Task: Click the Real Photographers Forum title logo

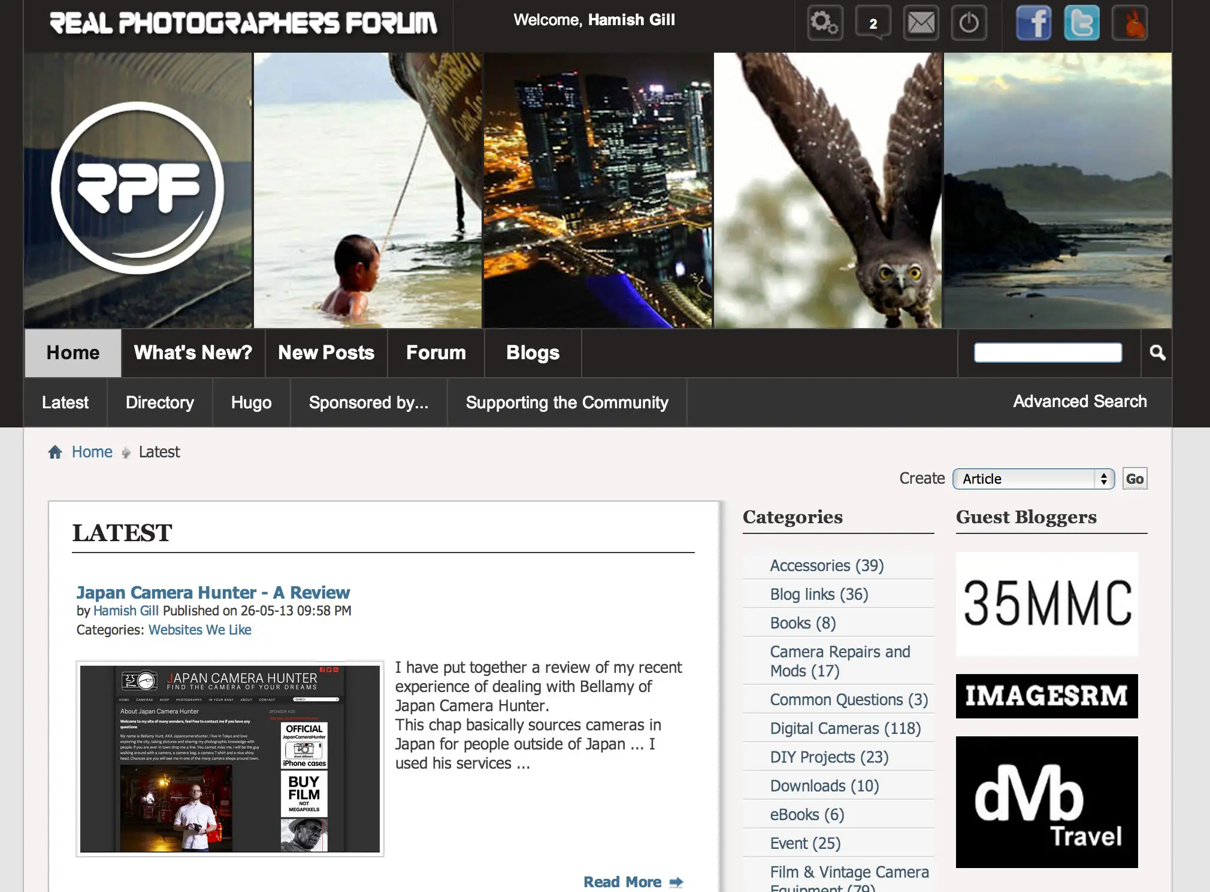Action: [x=243, y=23]
